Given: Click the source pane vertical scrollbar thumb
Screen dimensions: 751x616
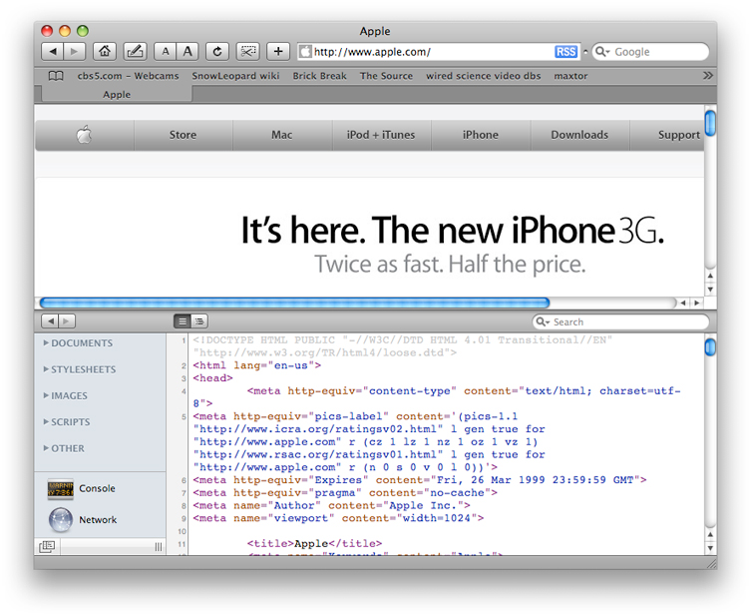Looking at the screenshot, I should pos(710,347).
